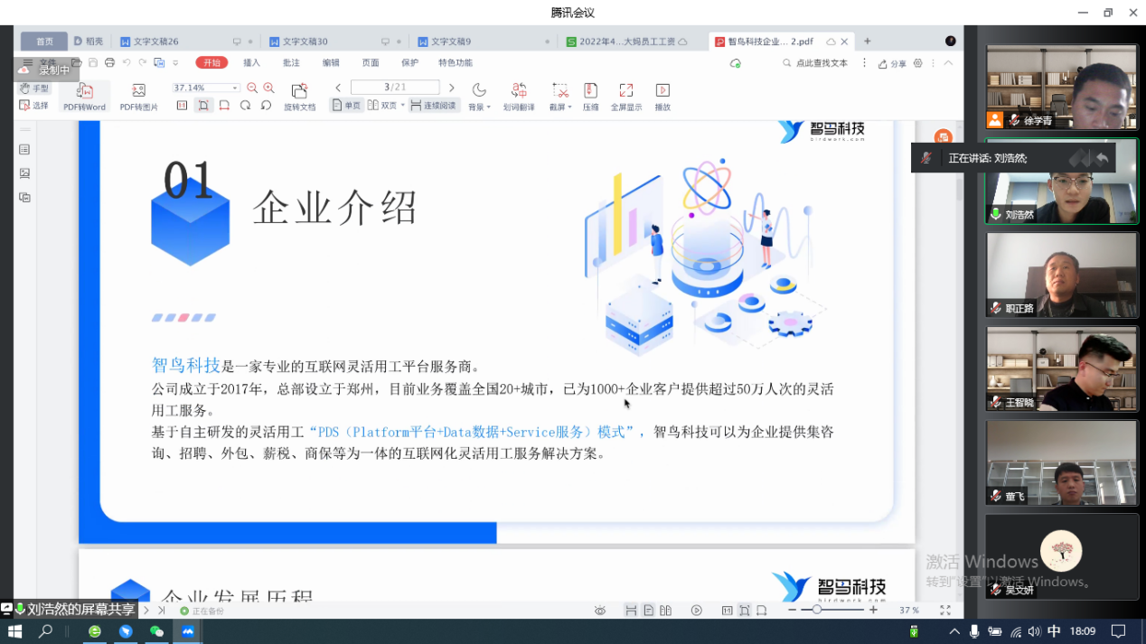
Task: Open the 保护 ribbon tab
Action: tap(409, 63)
